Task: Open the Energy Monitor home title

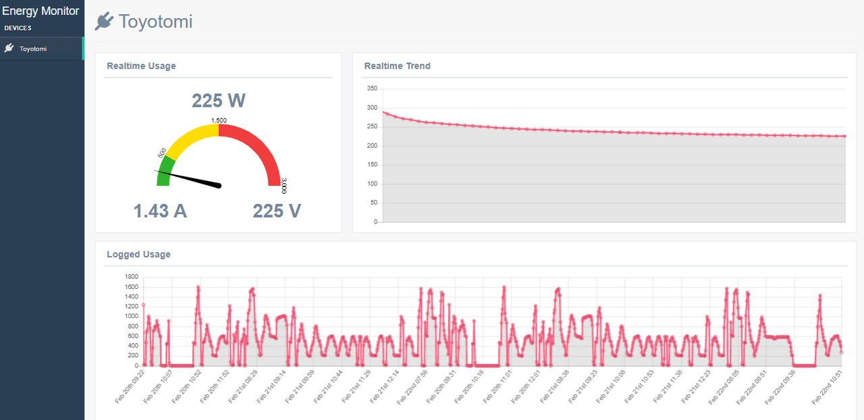Action: click(40, 11)
